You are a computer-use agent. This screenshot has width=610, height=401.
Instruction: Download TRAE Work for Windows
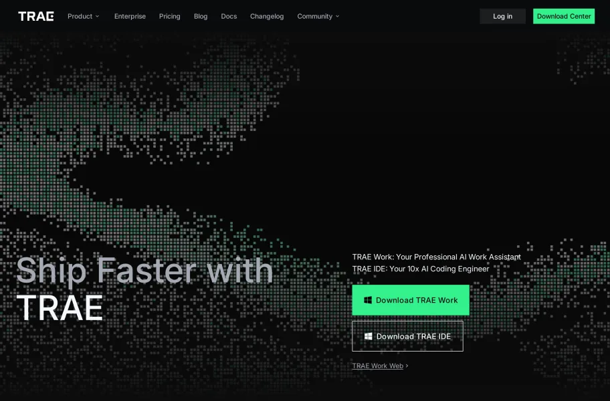(x=411, y=300)
